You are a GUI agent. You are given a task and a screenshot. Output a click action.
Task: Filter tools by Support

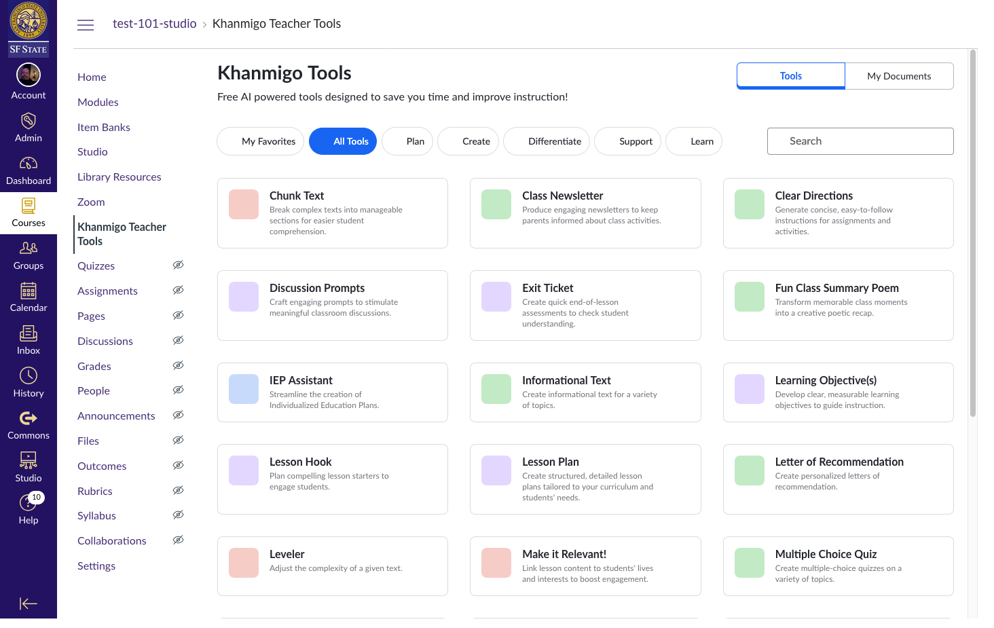click(x=628, y=141)
